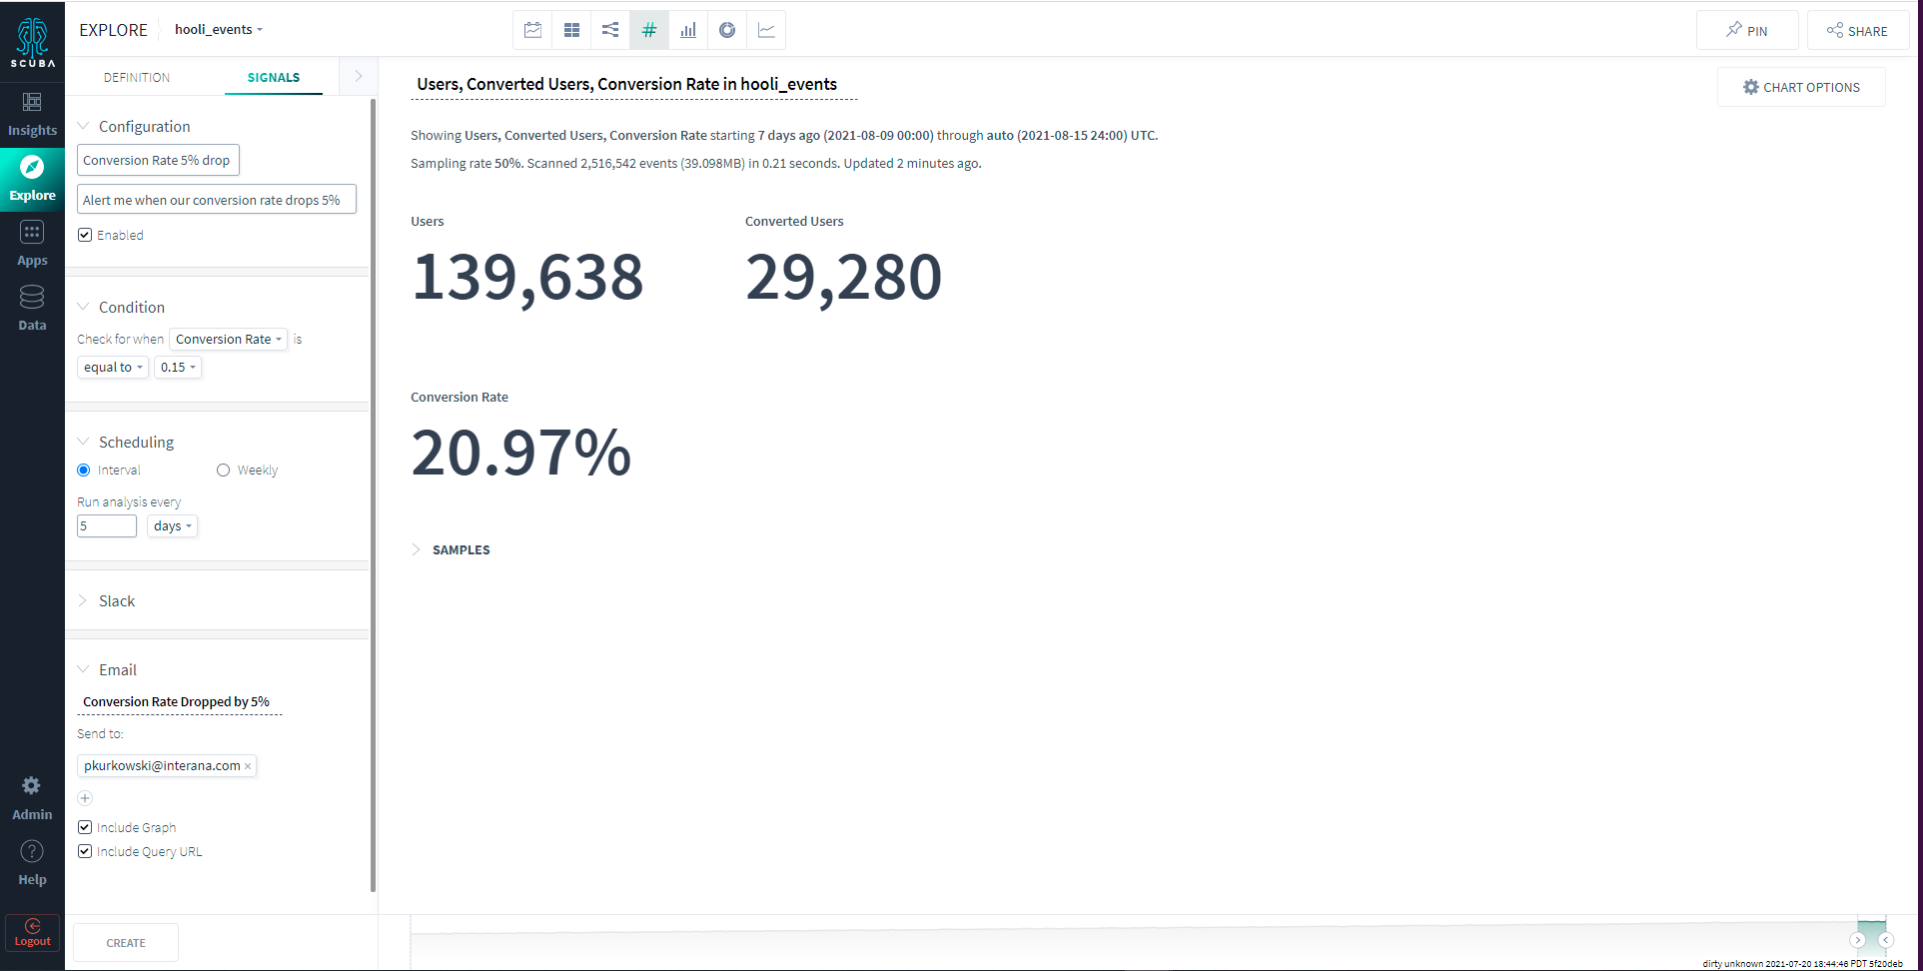Screen dimensions: 1923x971
Task: Open the 0.15 threshold dropdown
Action: [178, 368]
